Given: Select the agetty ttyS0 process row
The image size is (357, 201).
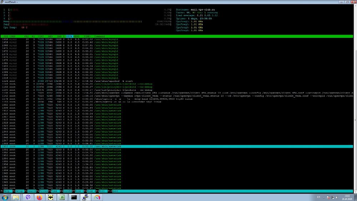Looking at the screenshot, I should (x=177, y=99).
